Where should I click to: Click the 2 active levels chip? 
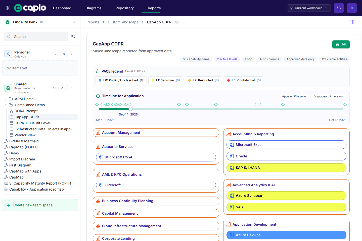pos(227,59)
